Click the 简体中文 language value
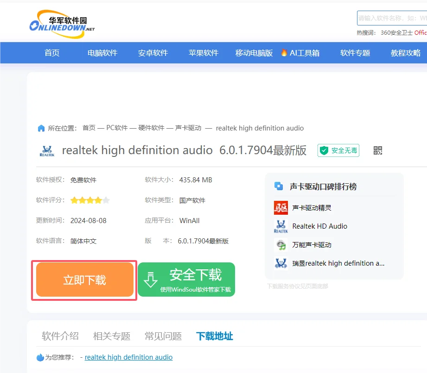This screenshot has width=427, height=373. (83, 241)
